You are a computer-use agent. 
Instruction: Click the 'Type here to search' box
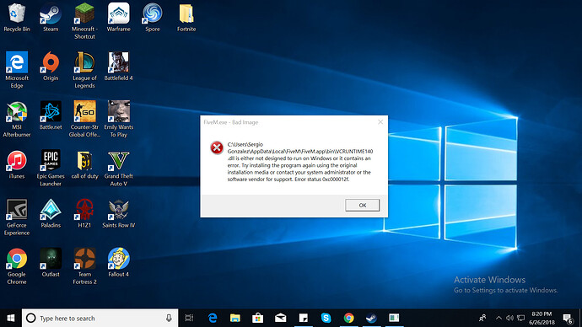100,318
